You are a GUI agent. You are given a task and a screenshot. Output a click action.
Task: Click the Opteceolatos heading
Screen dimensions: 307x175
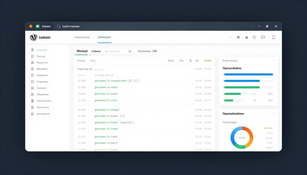pos(232,68)
